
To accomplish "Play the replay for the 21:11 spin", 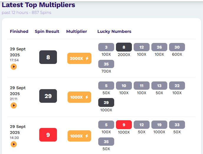I will (14, 105).
